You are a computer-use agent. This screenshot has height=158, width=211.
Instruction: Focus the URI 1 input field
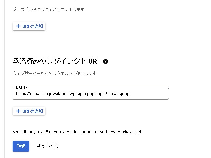90,94
